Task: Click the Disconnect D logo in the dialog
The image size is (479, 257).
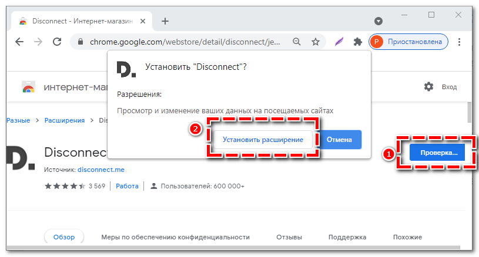Action: point(126,69)
